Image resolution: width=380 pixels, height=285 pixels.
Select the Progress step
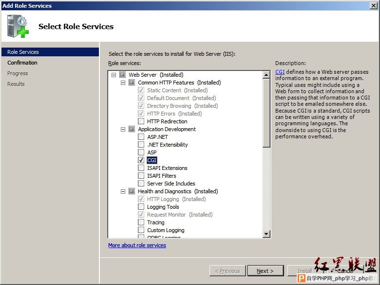click(18, 73)
